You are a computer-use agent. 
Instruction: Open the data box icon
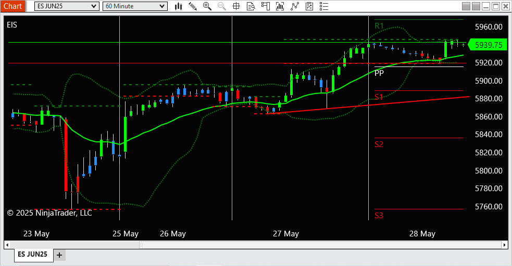(x=251, y=6)
